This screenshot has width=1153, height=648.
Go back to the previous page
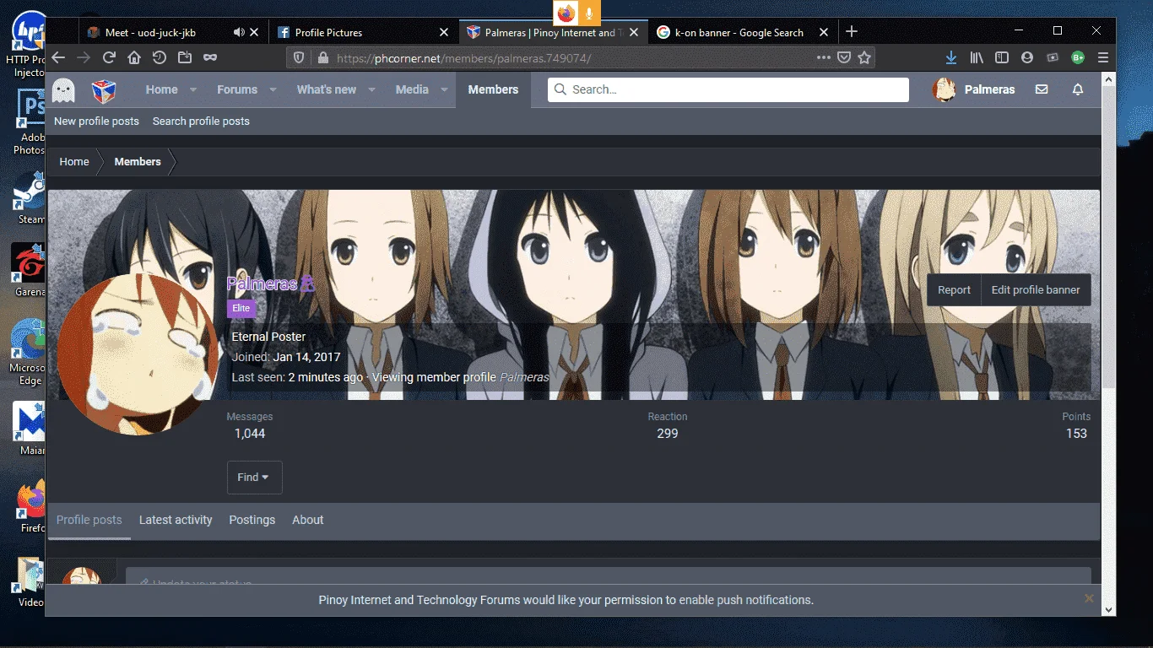[x=58, y=57]
